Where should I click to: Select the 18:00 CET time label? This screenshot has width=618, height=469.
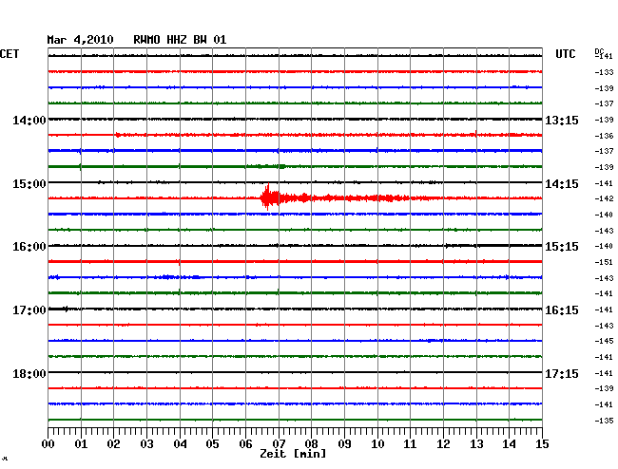(29, 374)
